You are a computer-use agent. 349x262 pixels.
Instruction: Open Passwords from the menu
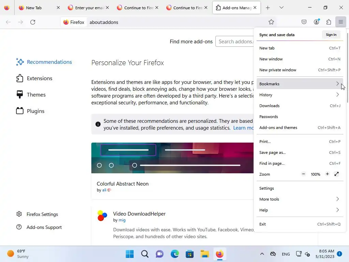(300, 117)
